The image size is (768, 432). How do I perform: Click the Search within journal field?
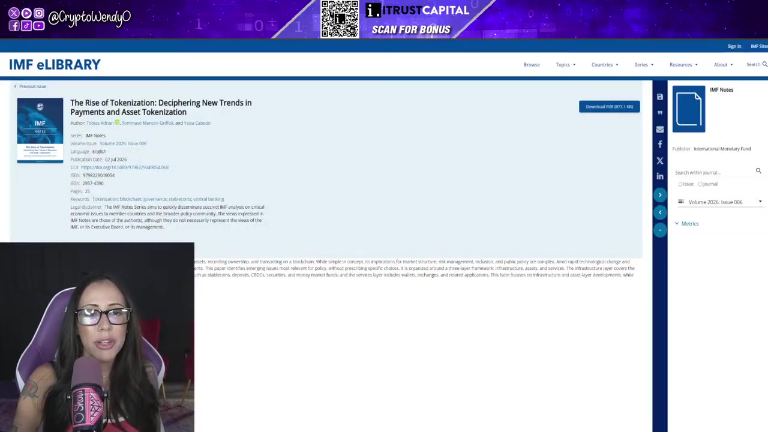pos(713,172)
